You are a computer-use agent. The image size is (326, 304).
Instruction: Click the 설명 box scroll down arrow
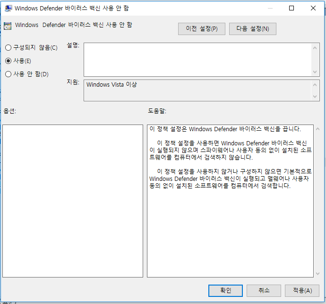pyautogui.click(x=315, y=72)
